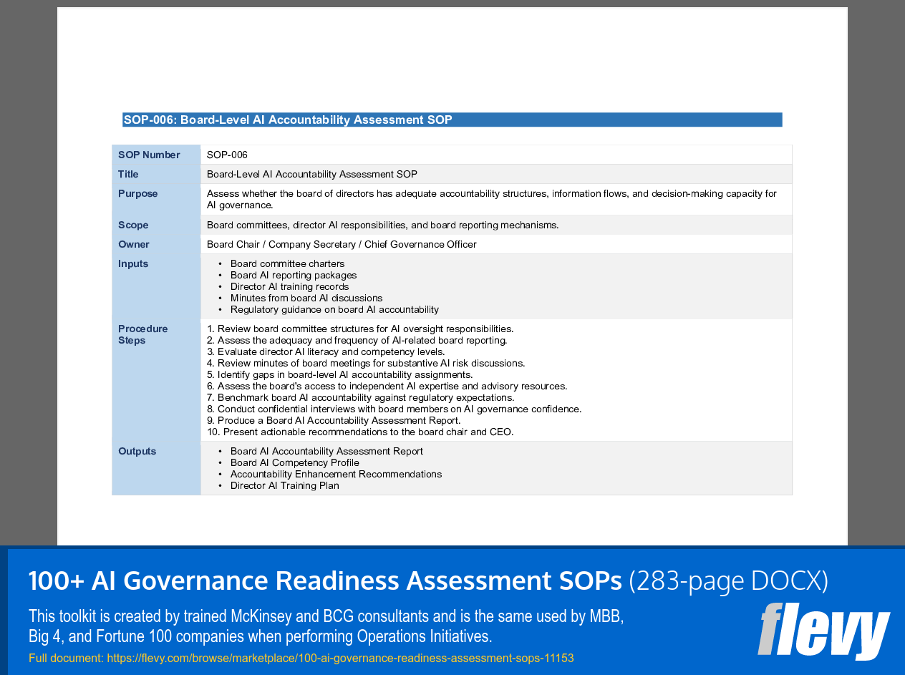Click step 1 about reviewing board committee structures
905x675 pixels.
point(361,329)
